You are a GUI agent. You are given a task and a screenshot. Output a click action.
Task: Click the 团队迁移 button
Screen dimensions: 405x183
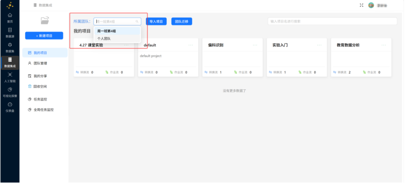click(182, 21)
